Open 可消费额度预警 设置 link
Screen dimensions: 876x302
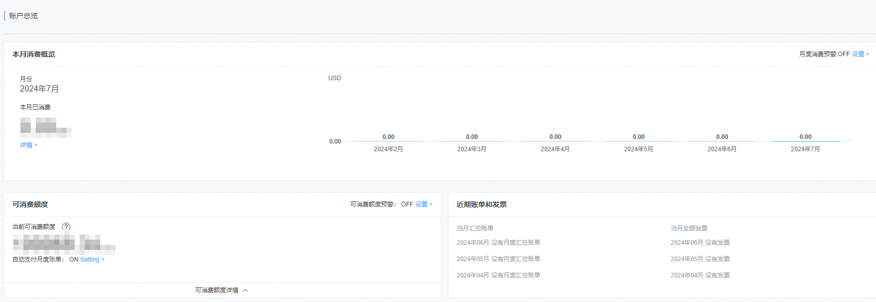tap(423, 204)
